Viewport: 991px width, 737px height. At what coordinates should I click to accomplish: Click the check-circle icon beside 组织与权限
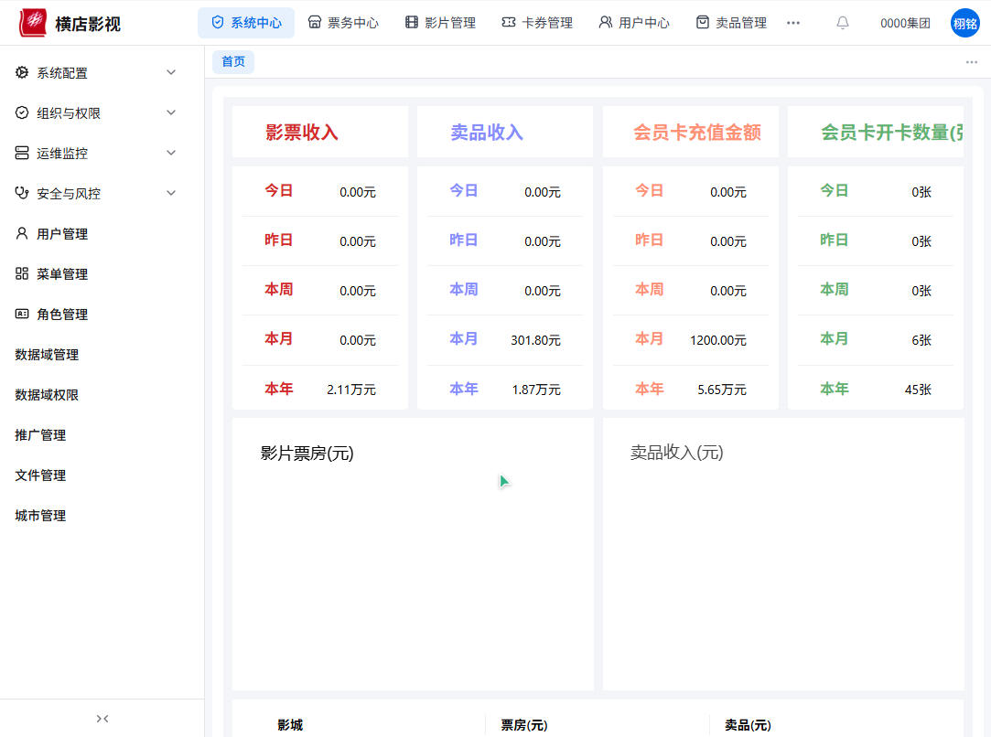[22, 113]
